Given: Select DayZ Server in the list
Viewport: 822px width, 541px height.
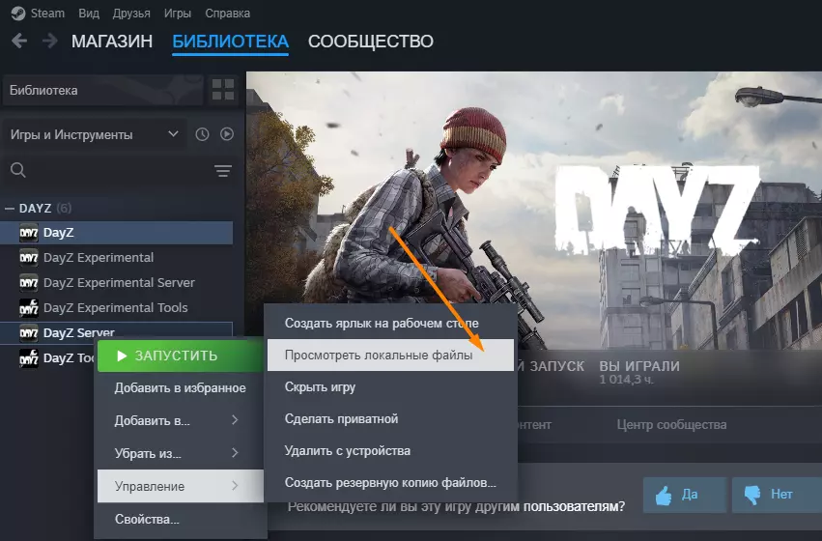Looking at the screenshot, I should coord(116,331).
